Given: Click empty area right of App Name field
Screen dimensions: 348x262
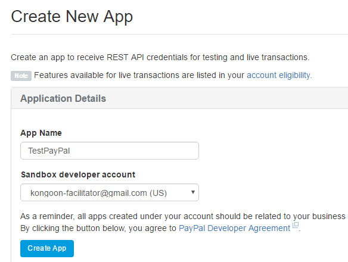Looking at the screenshot, I should tap(273, 151).
